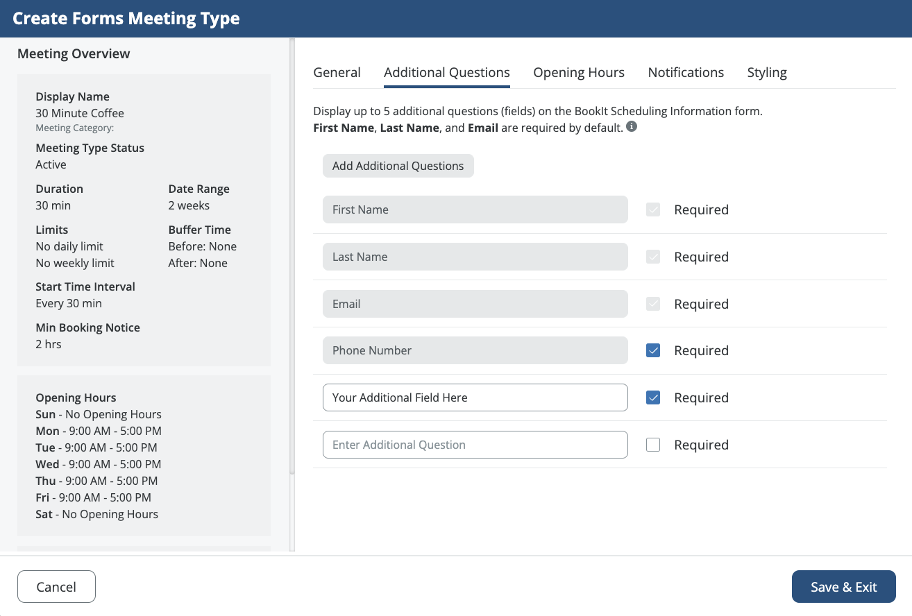Click Save & Exit
The width and height of the screenshot is (912, 616).
tap(843, 587)
